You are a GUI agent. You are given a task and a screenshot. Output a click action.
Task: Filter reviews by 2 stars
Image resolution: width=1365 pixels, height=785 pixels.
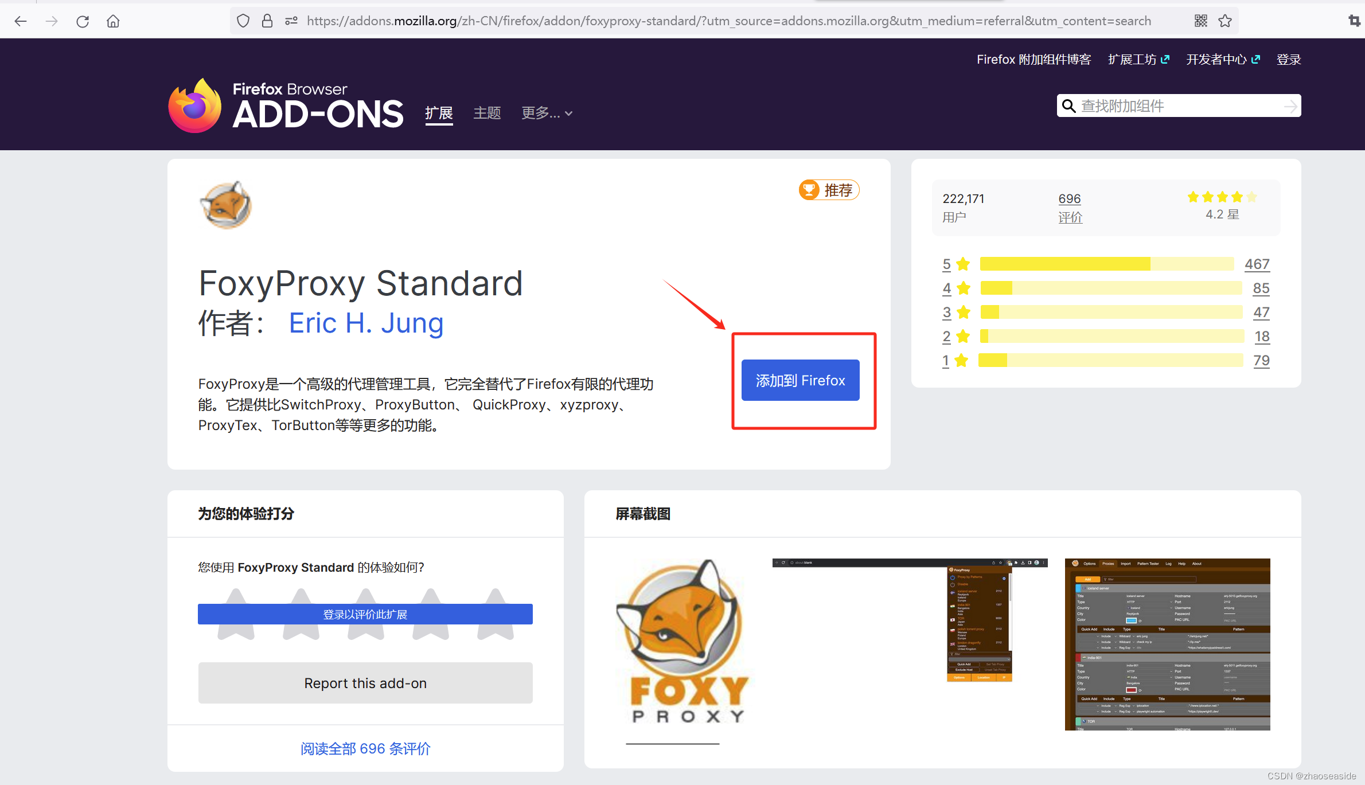coord(956,336)
